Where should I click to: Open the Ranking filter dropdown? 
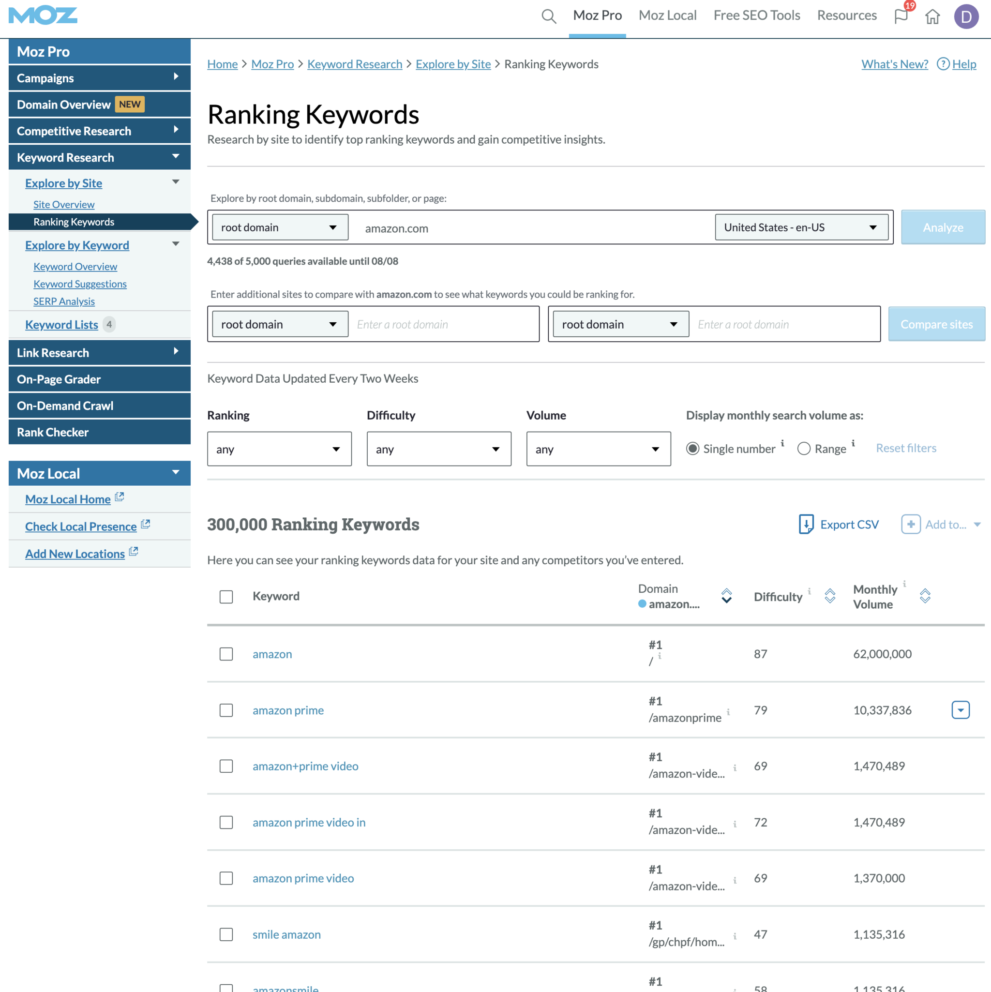click(x=279, y=449)
